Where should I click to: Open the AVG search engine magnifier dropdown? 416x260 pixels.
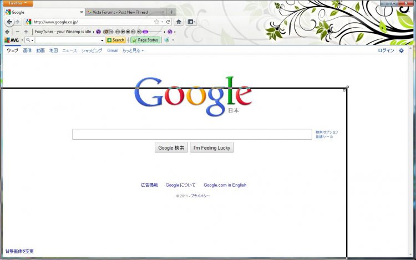tap(29, 40)
